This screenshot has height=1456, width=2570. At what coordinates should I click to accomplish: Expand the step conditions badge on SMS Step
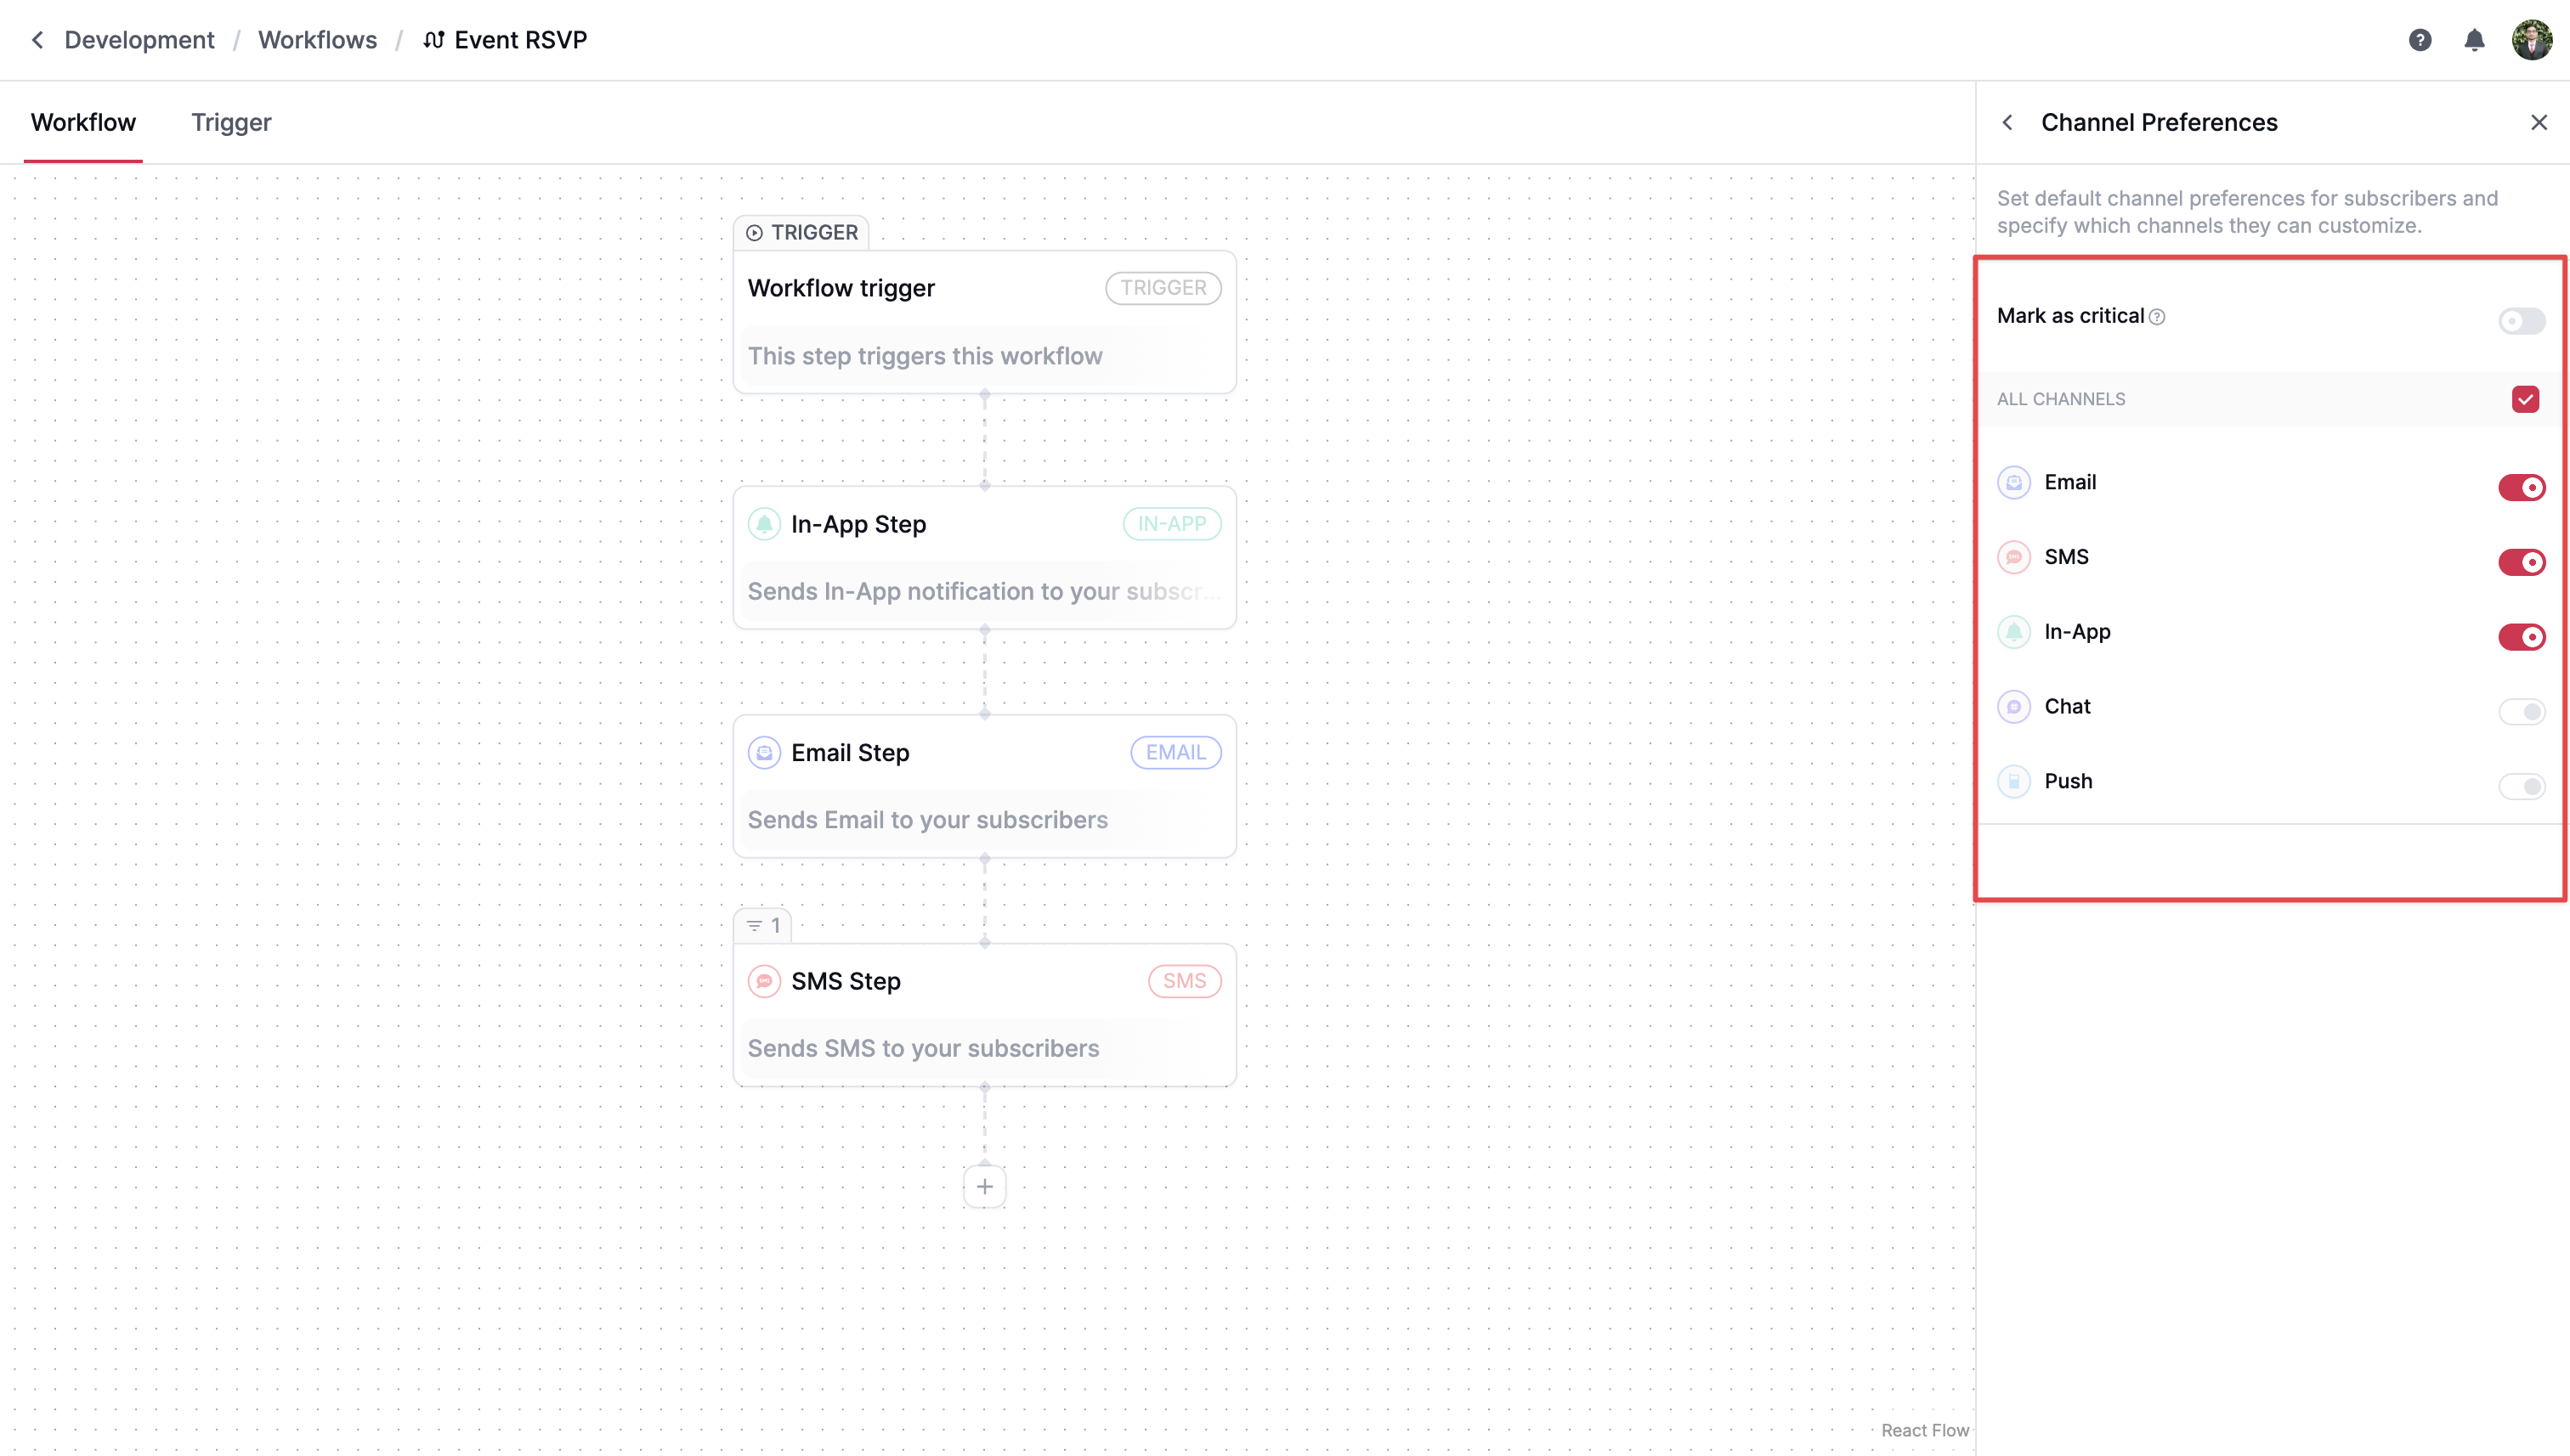[x=762, y=924]
